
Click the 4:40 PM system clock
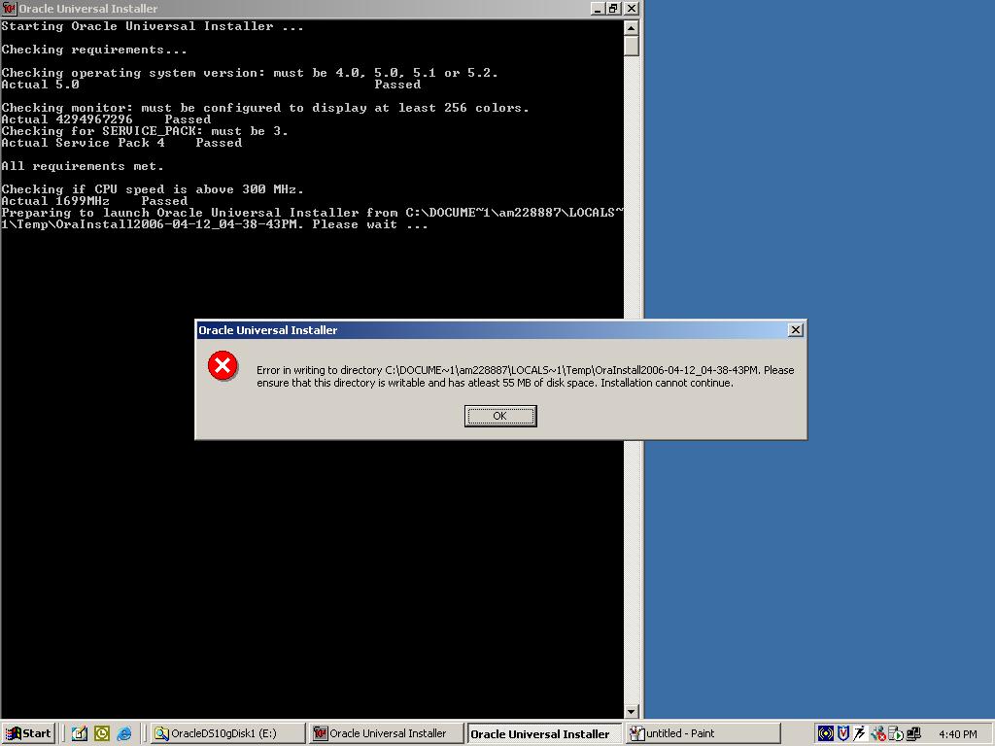click(x=957, y=734)
